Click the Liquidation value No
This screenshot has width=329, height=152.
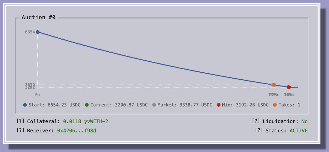(304, 121)
